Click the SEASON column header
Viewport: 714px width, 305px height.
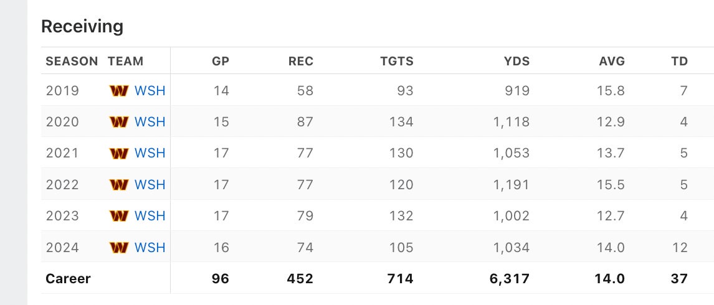pyautogui.click(x=72, y=61)
